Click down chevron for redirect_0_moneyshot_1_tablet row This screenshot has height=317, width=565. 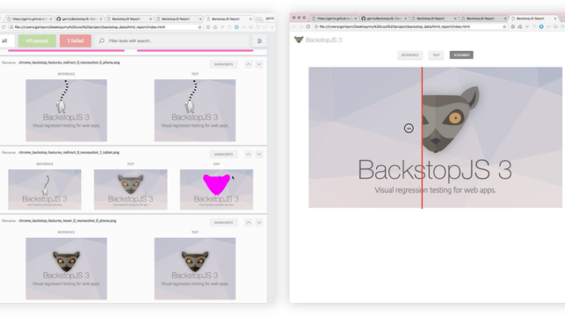(259, 154)
